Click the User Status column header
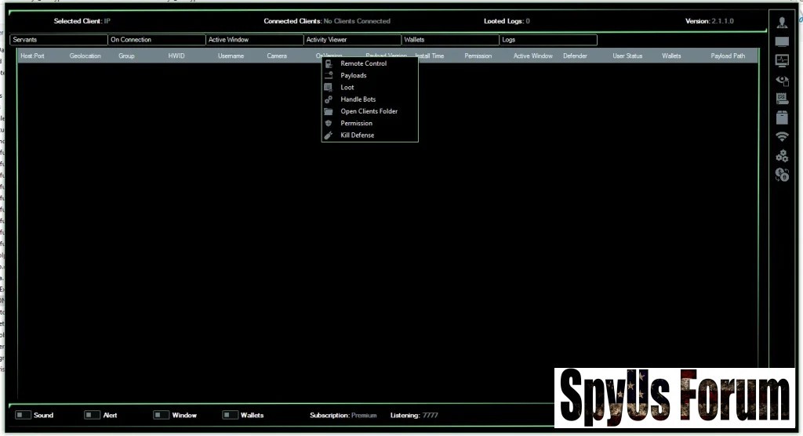Screen dimensions: 803x436 tap(627, 56)
